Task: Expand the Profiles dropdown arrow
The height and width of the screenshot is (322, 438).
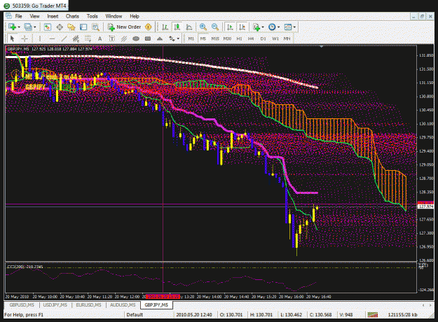Action: pos(35,27)
